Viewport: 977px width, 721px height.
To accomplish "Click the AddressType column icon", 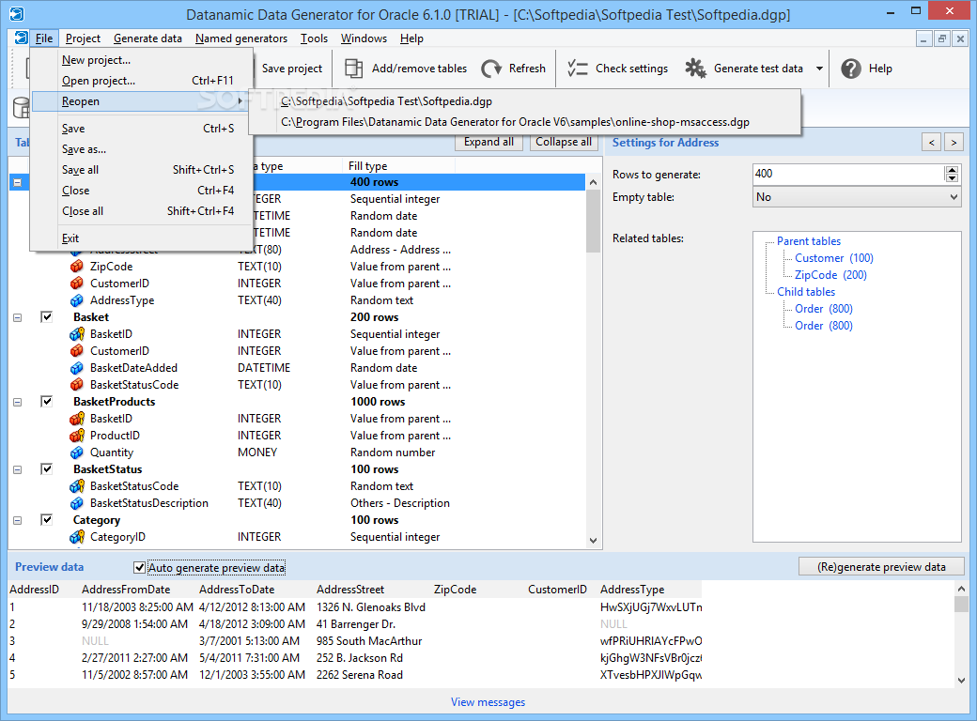I will (x=77, y=300).
